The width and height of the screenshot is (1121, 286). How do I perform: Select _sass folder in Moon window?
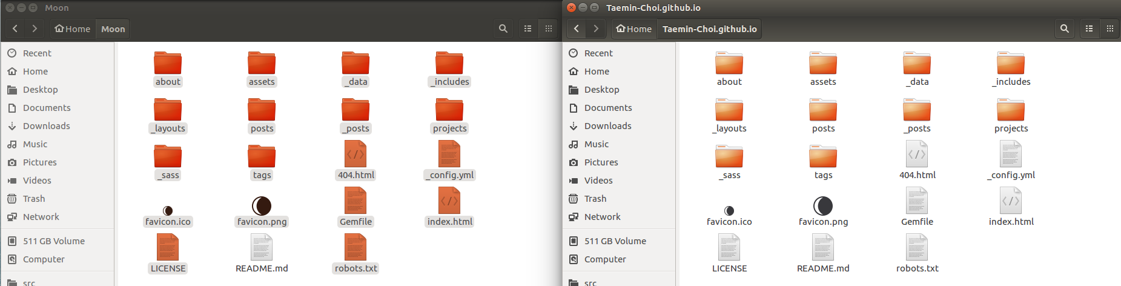click(168, 162)
